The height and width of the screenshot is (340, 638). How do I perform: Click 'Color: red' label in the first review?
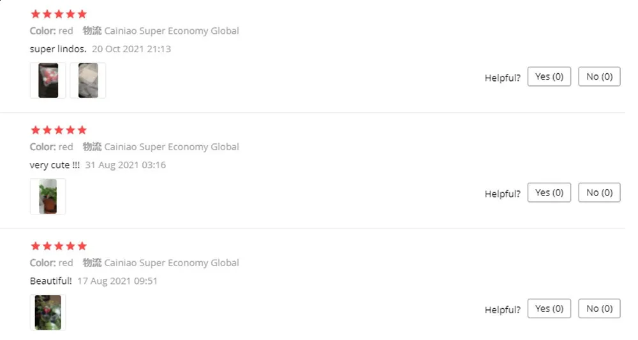click(x=51, y=31)
